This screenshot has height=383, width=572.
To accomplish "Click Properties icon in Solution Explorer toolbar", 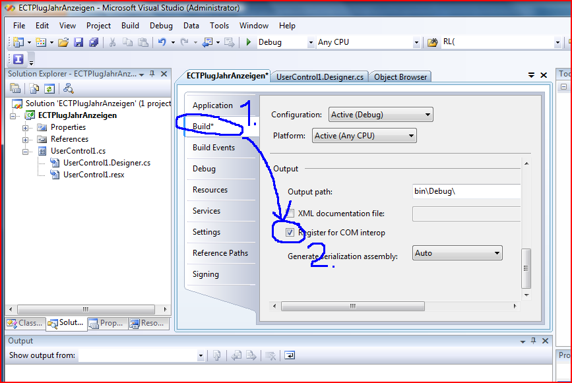I will pyautogui.click(x=15, y=88).
